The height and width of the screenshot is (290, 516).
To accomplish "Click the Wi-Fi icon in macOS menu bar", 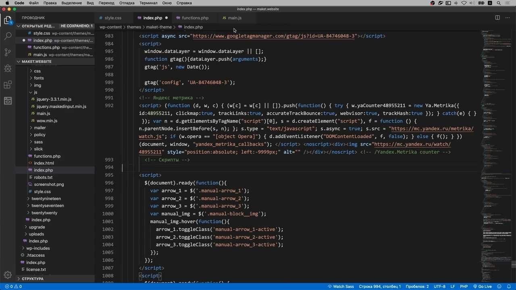I will click(x=464, y=3).
